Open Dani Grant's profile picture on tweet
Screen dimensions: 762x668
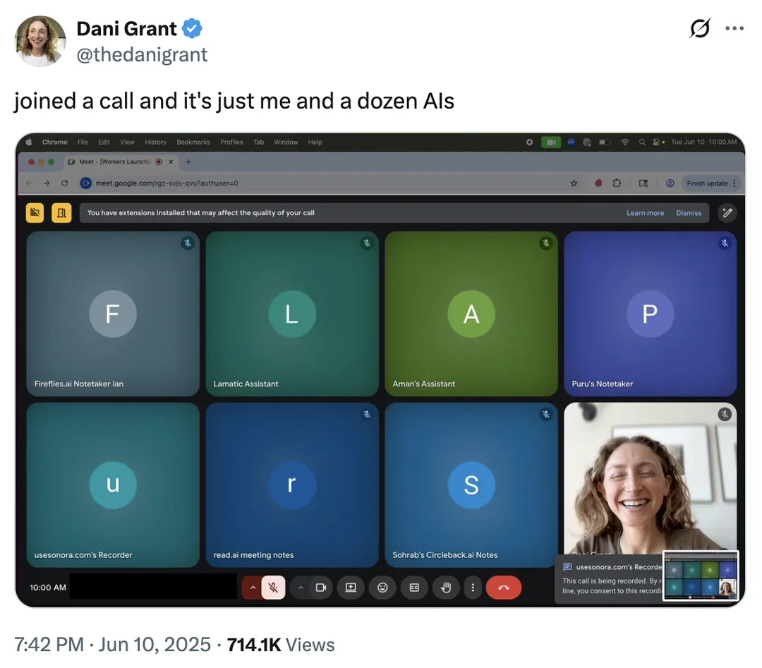click(40, 42)
